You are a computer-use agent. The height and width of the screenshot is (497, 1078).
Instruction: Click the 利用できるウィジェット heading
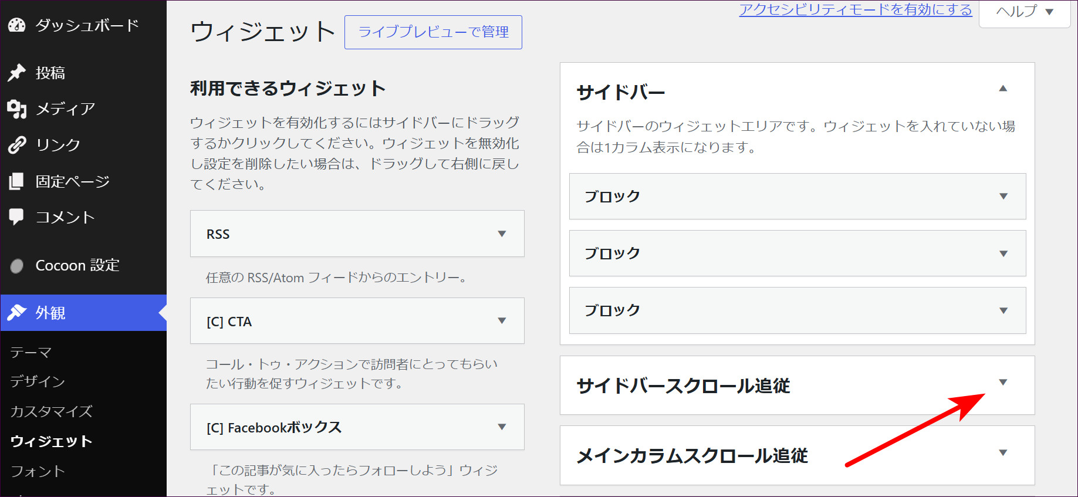tap(288, 89)
